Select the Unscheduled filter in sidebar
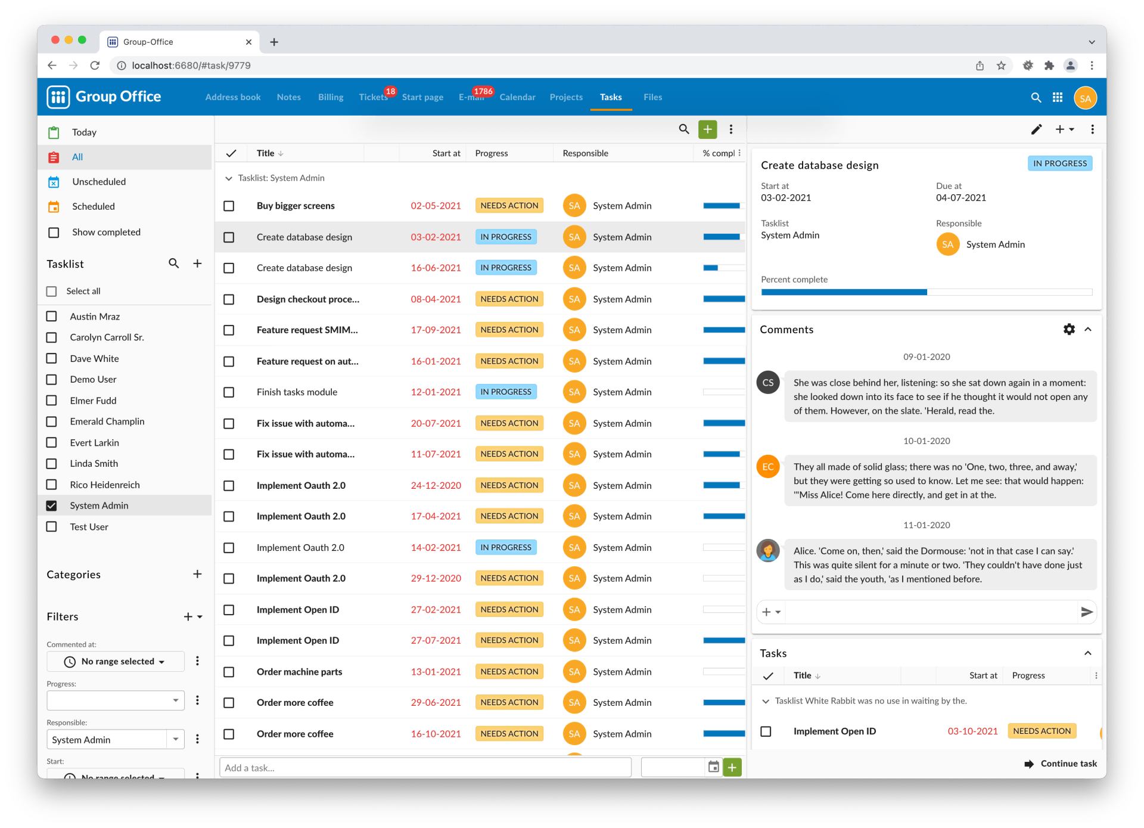Screen dimensions: 1144x828 [x=99, y=182]
